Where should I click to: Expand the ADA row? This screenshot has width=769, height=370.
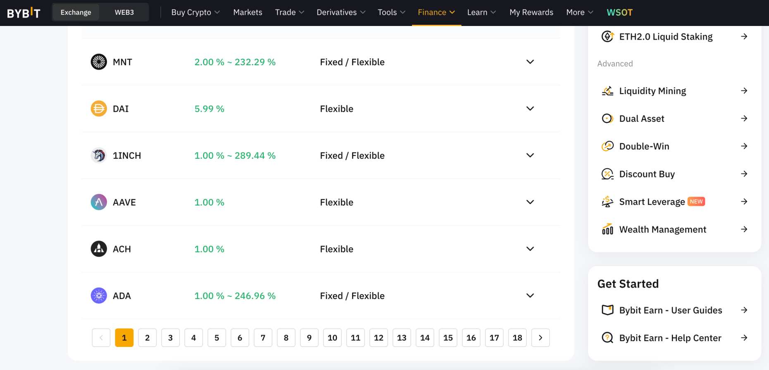pos(530,295)
